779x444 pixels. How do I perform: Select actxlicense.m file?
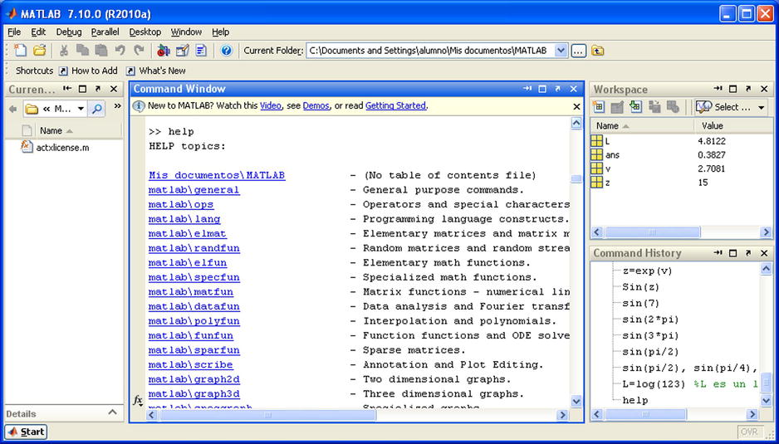pos(55,147)
